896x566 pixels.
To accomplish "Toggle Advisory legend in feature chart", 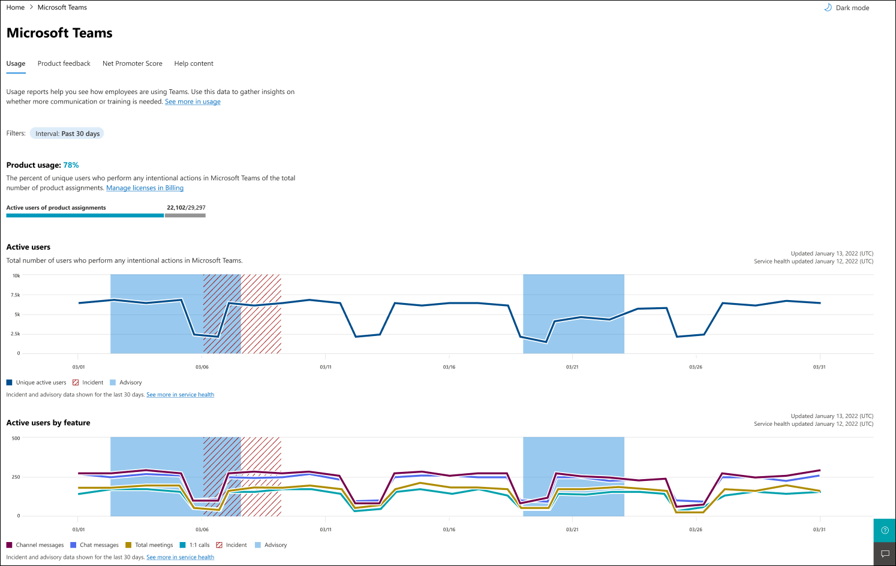I will click(x=271, y=545).
